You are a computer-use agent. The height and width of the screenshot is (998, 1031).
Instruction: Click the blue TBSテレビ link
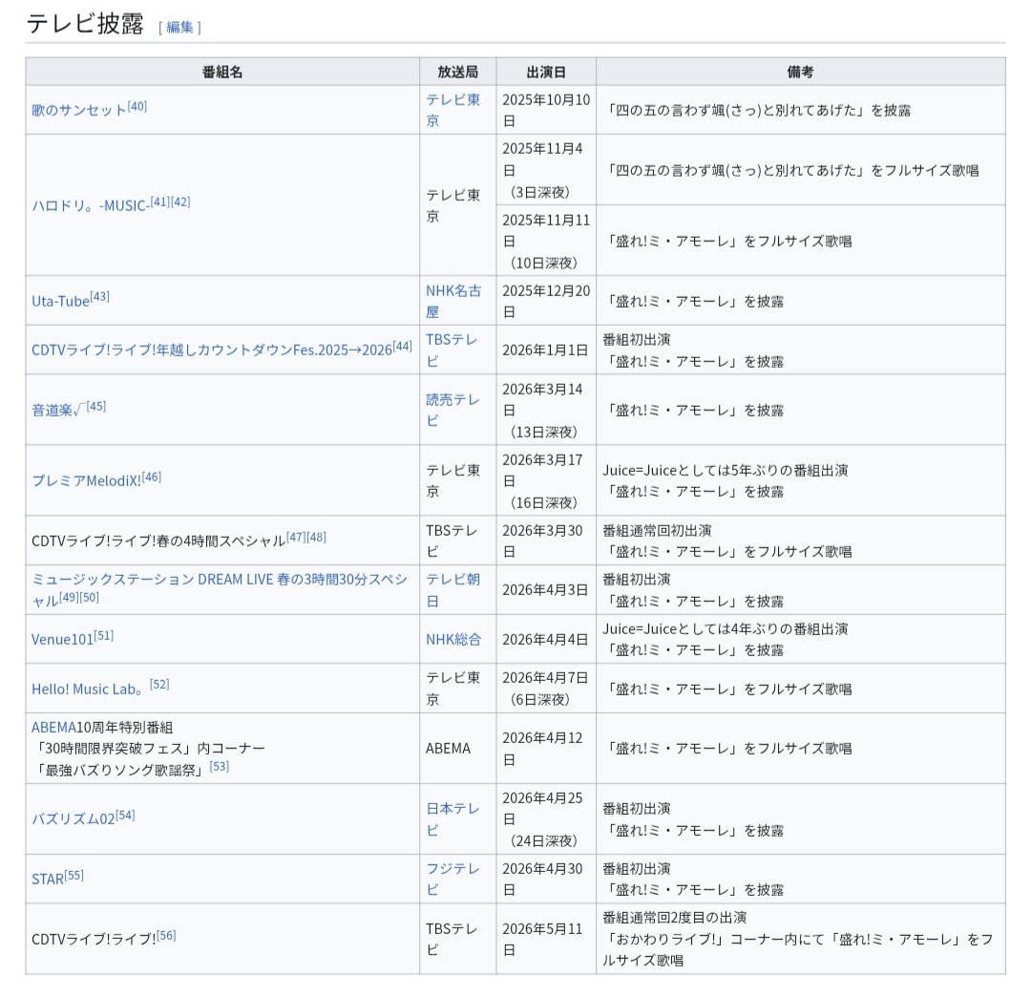coord(452,339)
